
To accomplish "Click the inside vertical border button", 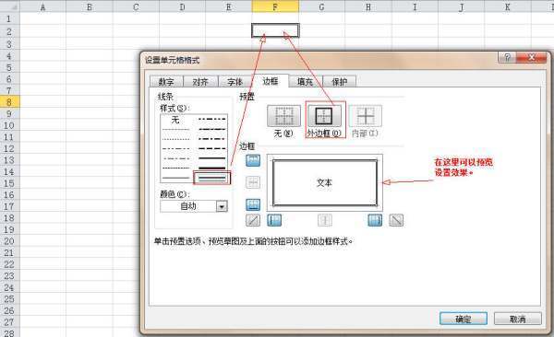I will pos(325,220).
